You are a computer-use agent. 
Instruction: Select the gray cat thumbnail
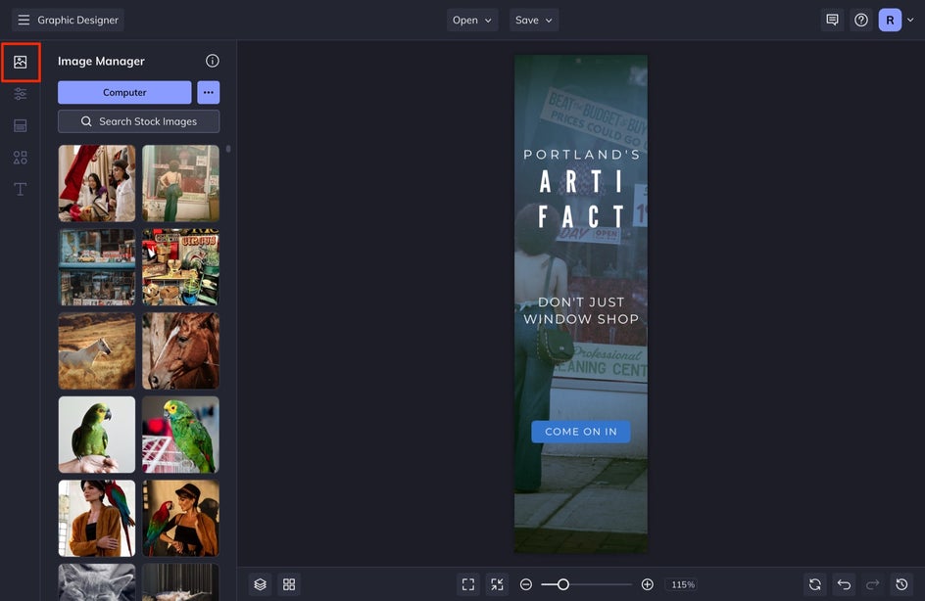click(97, 582)
